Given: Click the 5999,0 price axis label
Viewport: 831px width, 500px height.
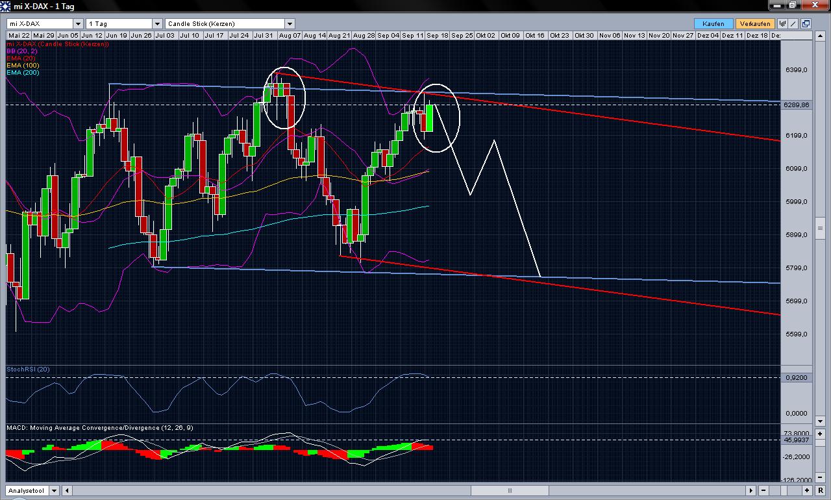Looking at the screenshot, I should [x=796, y=202].
